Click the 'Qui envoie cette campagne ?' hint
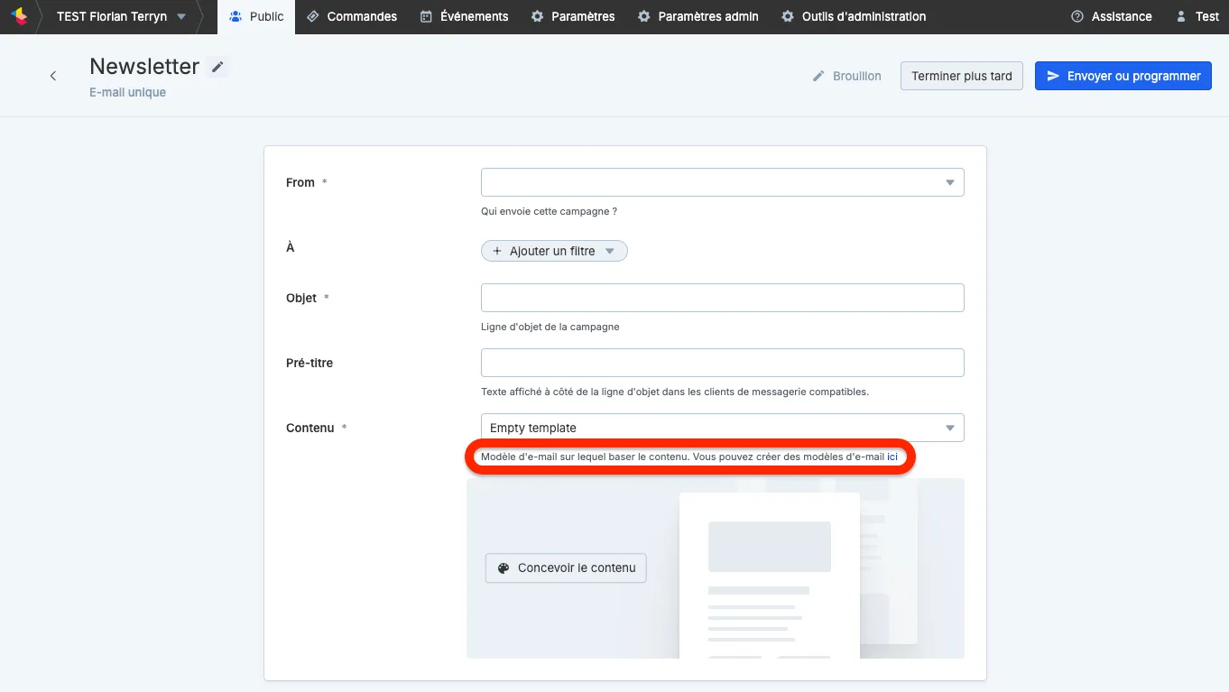The image size is (1229, 692). [549, 211]
